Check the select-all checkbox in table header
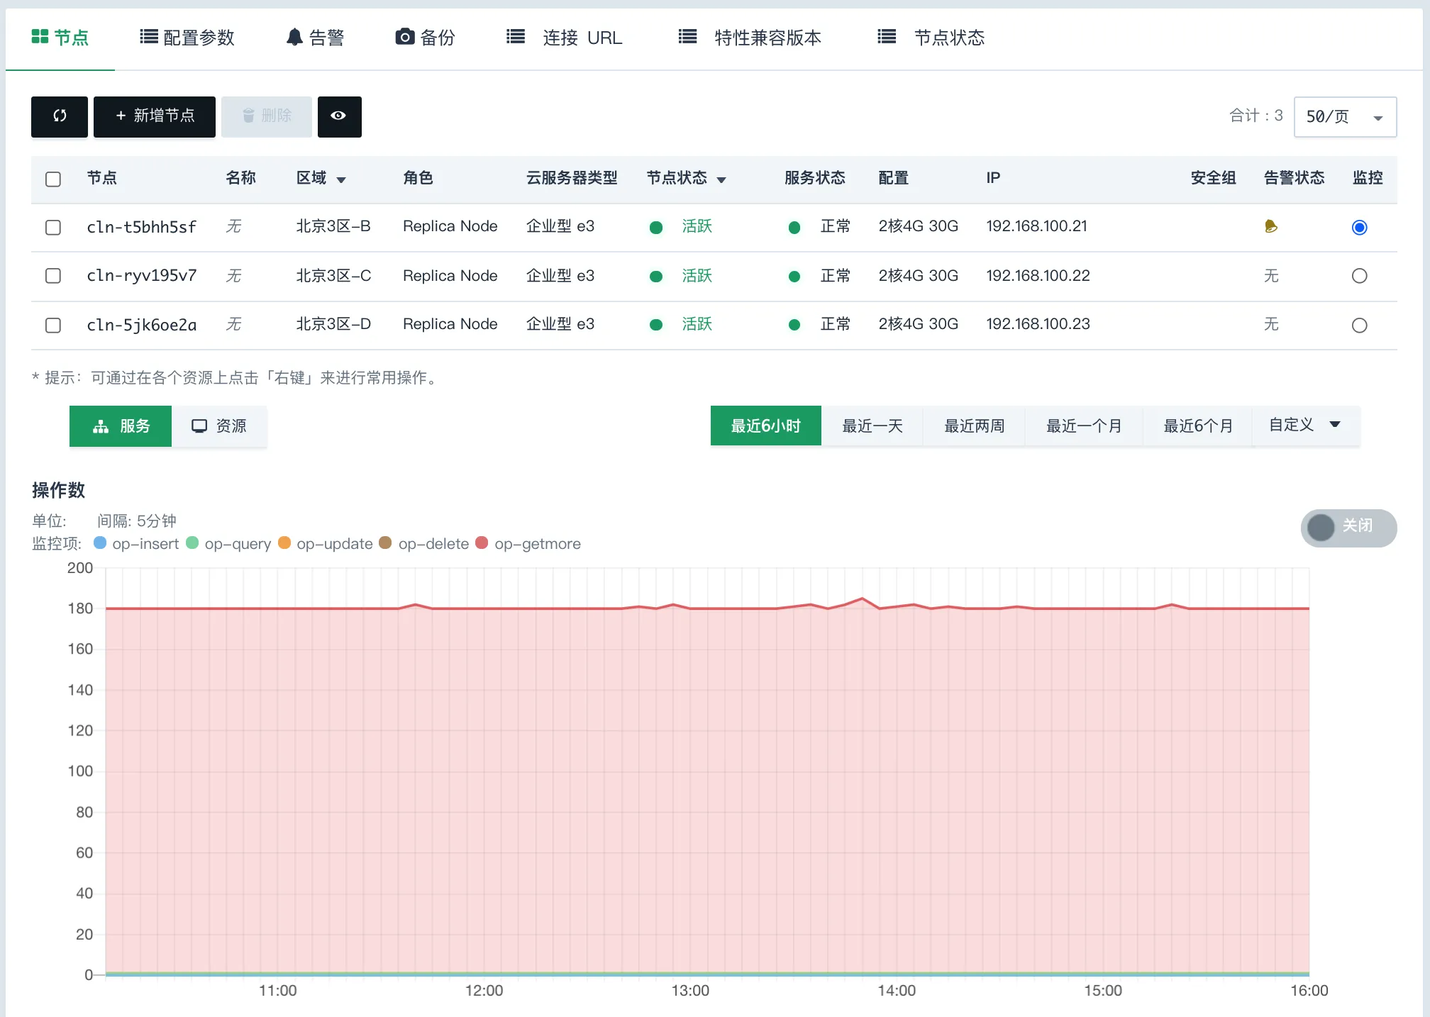This screenshot has width=1430, height=1017. [x=52, y=179]
